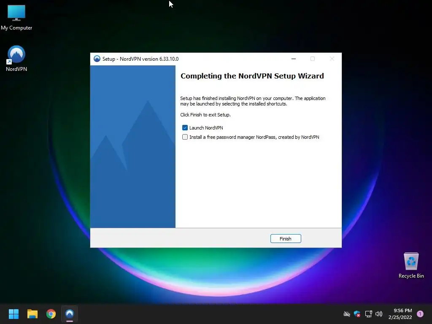Enable the Install NordPass password manager checkbox
432x324 pixels.
click(x=185, y=137)
